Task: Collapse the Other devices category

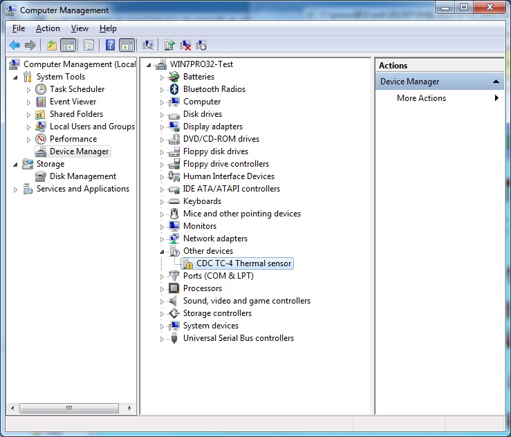Action: pyautogui.click(x=162, y=252)
